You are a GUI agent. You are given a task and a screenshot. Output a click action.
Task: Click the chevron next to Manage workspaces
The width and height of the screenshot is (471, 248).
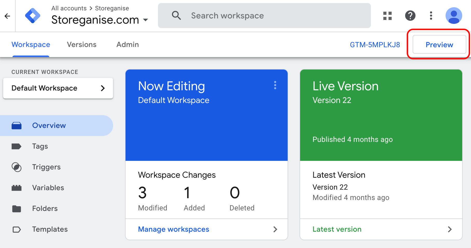(x=275, y=229)
